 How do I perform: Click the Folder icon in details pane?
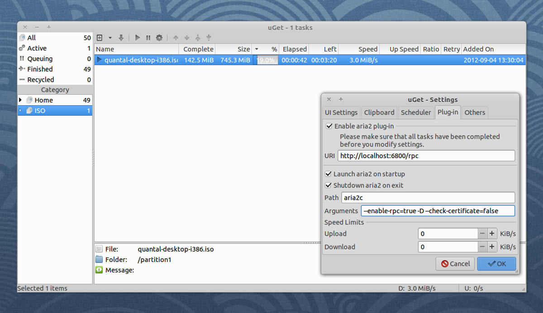click(99, 259)
